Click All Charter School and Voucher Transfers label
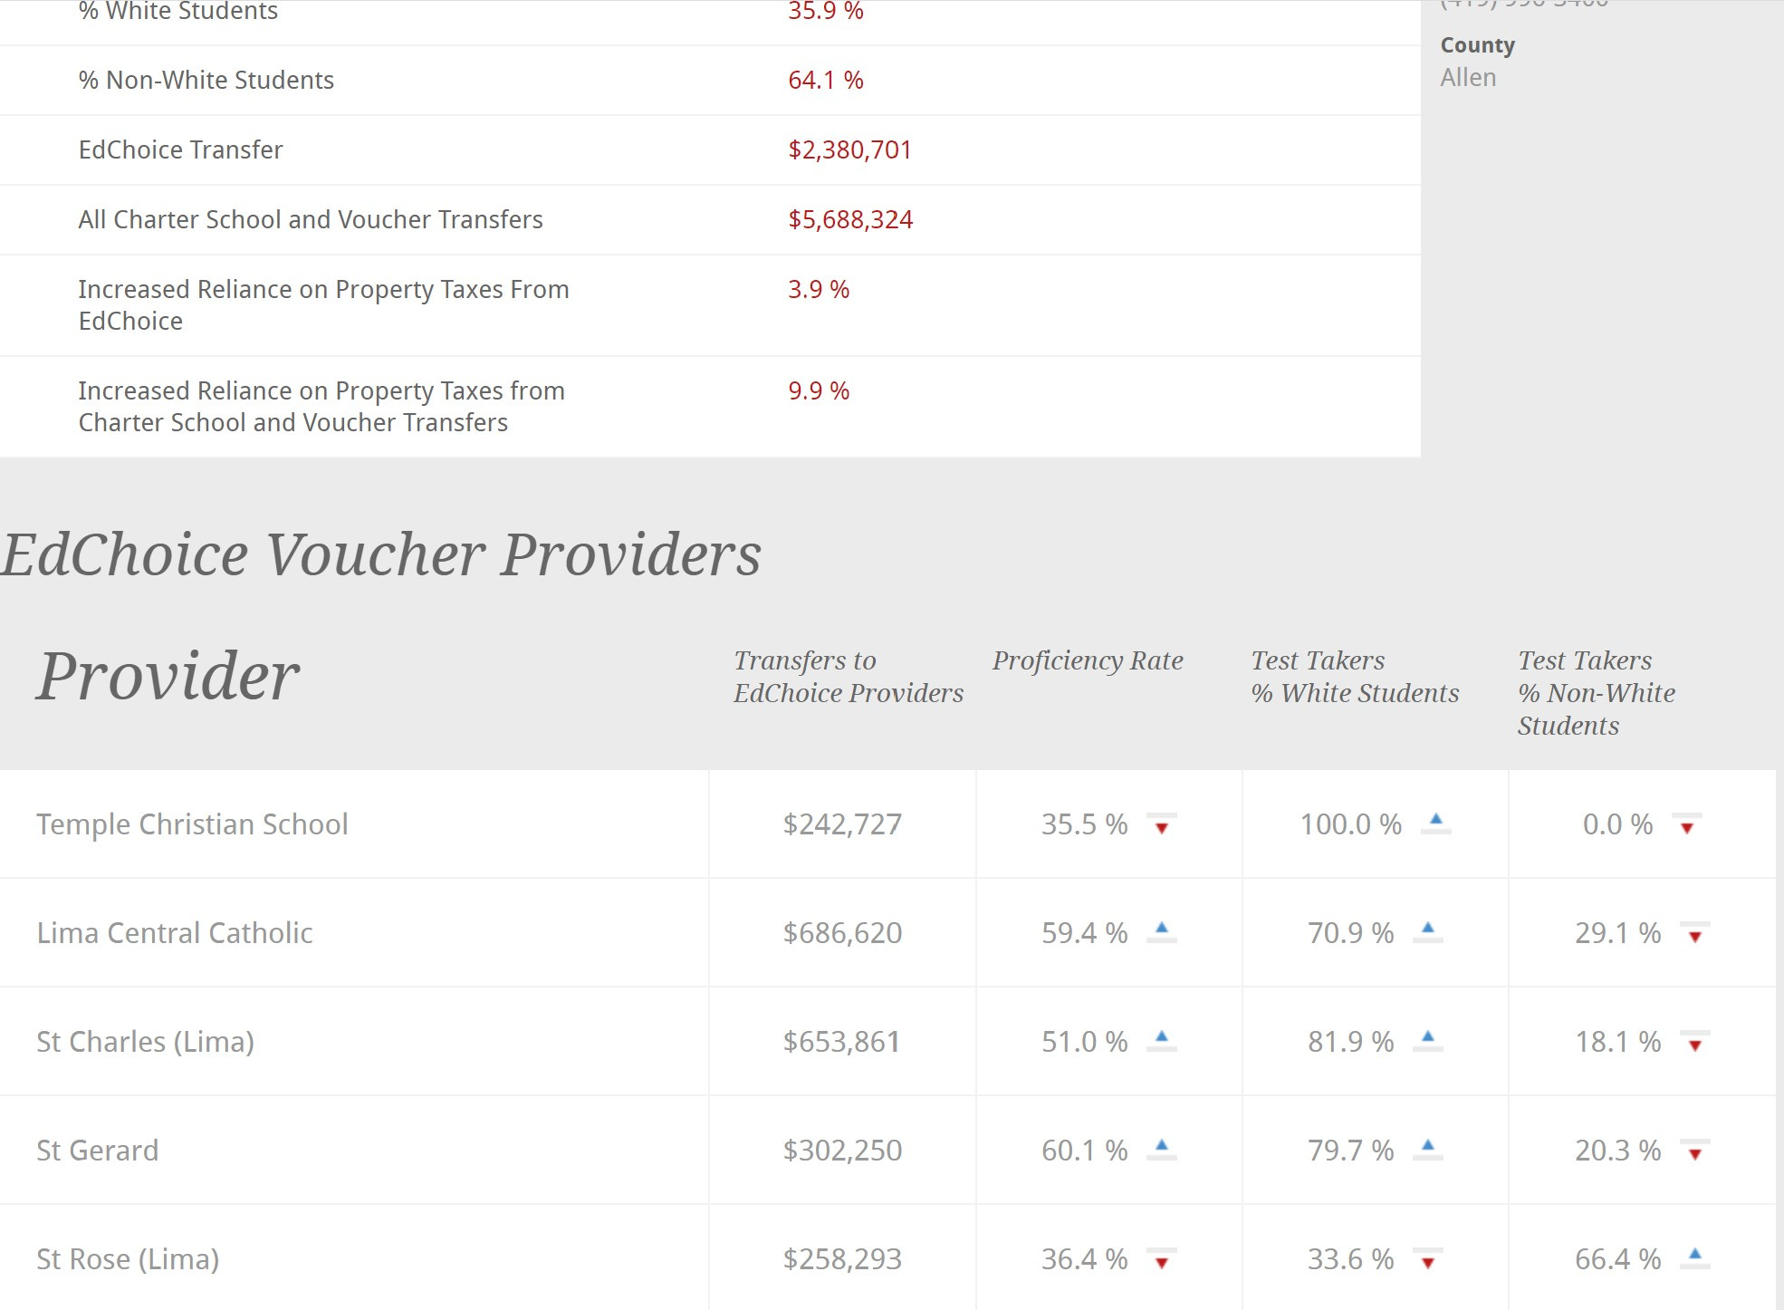1784x1310 pixels. 311,219
